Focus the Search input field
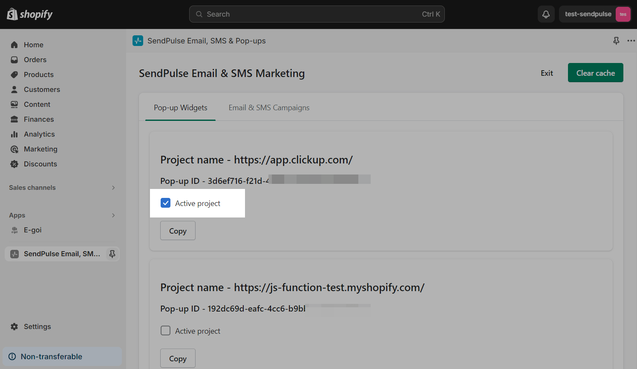637x369 pixels. click(317, 14)
